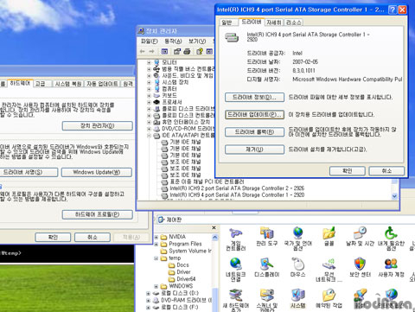The image size is (415, 312).
Task: Switch to 시스템 복원 tab
Action: (x=68, y=84)
